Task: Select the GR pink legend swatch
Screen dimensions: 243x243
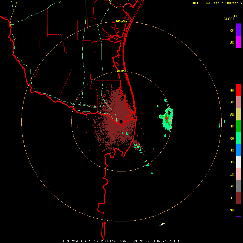Action: pyautogui.click(x=238, y=102)
